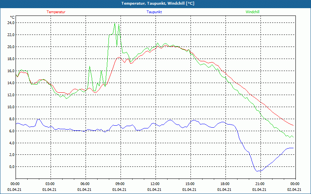
Task: Click the 20,0 y-axis value
Action: (x=11, y=47)
